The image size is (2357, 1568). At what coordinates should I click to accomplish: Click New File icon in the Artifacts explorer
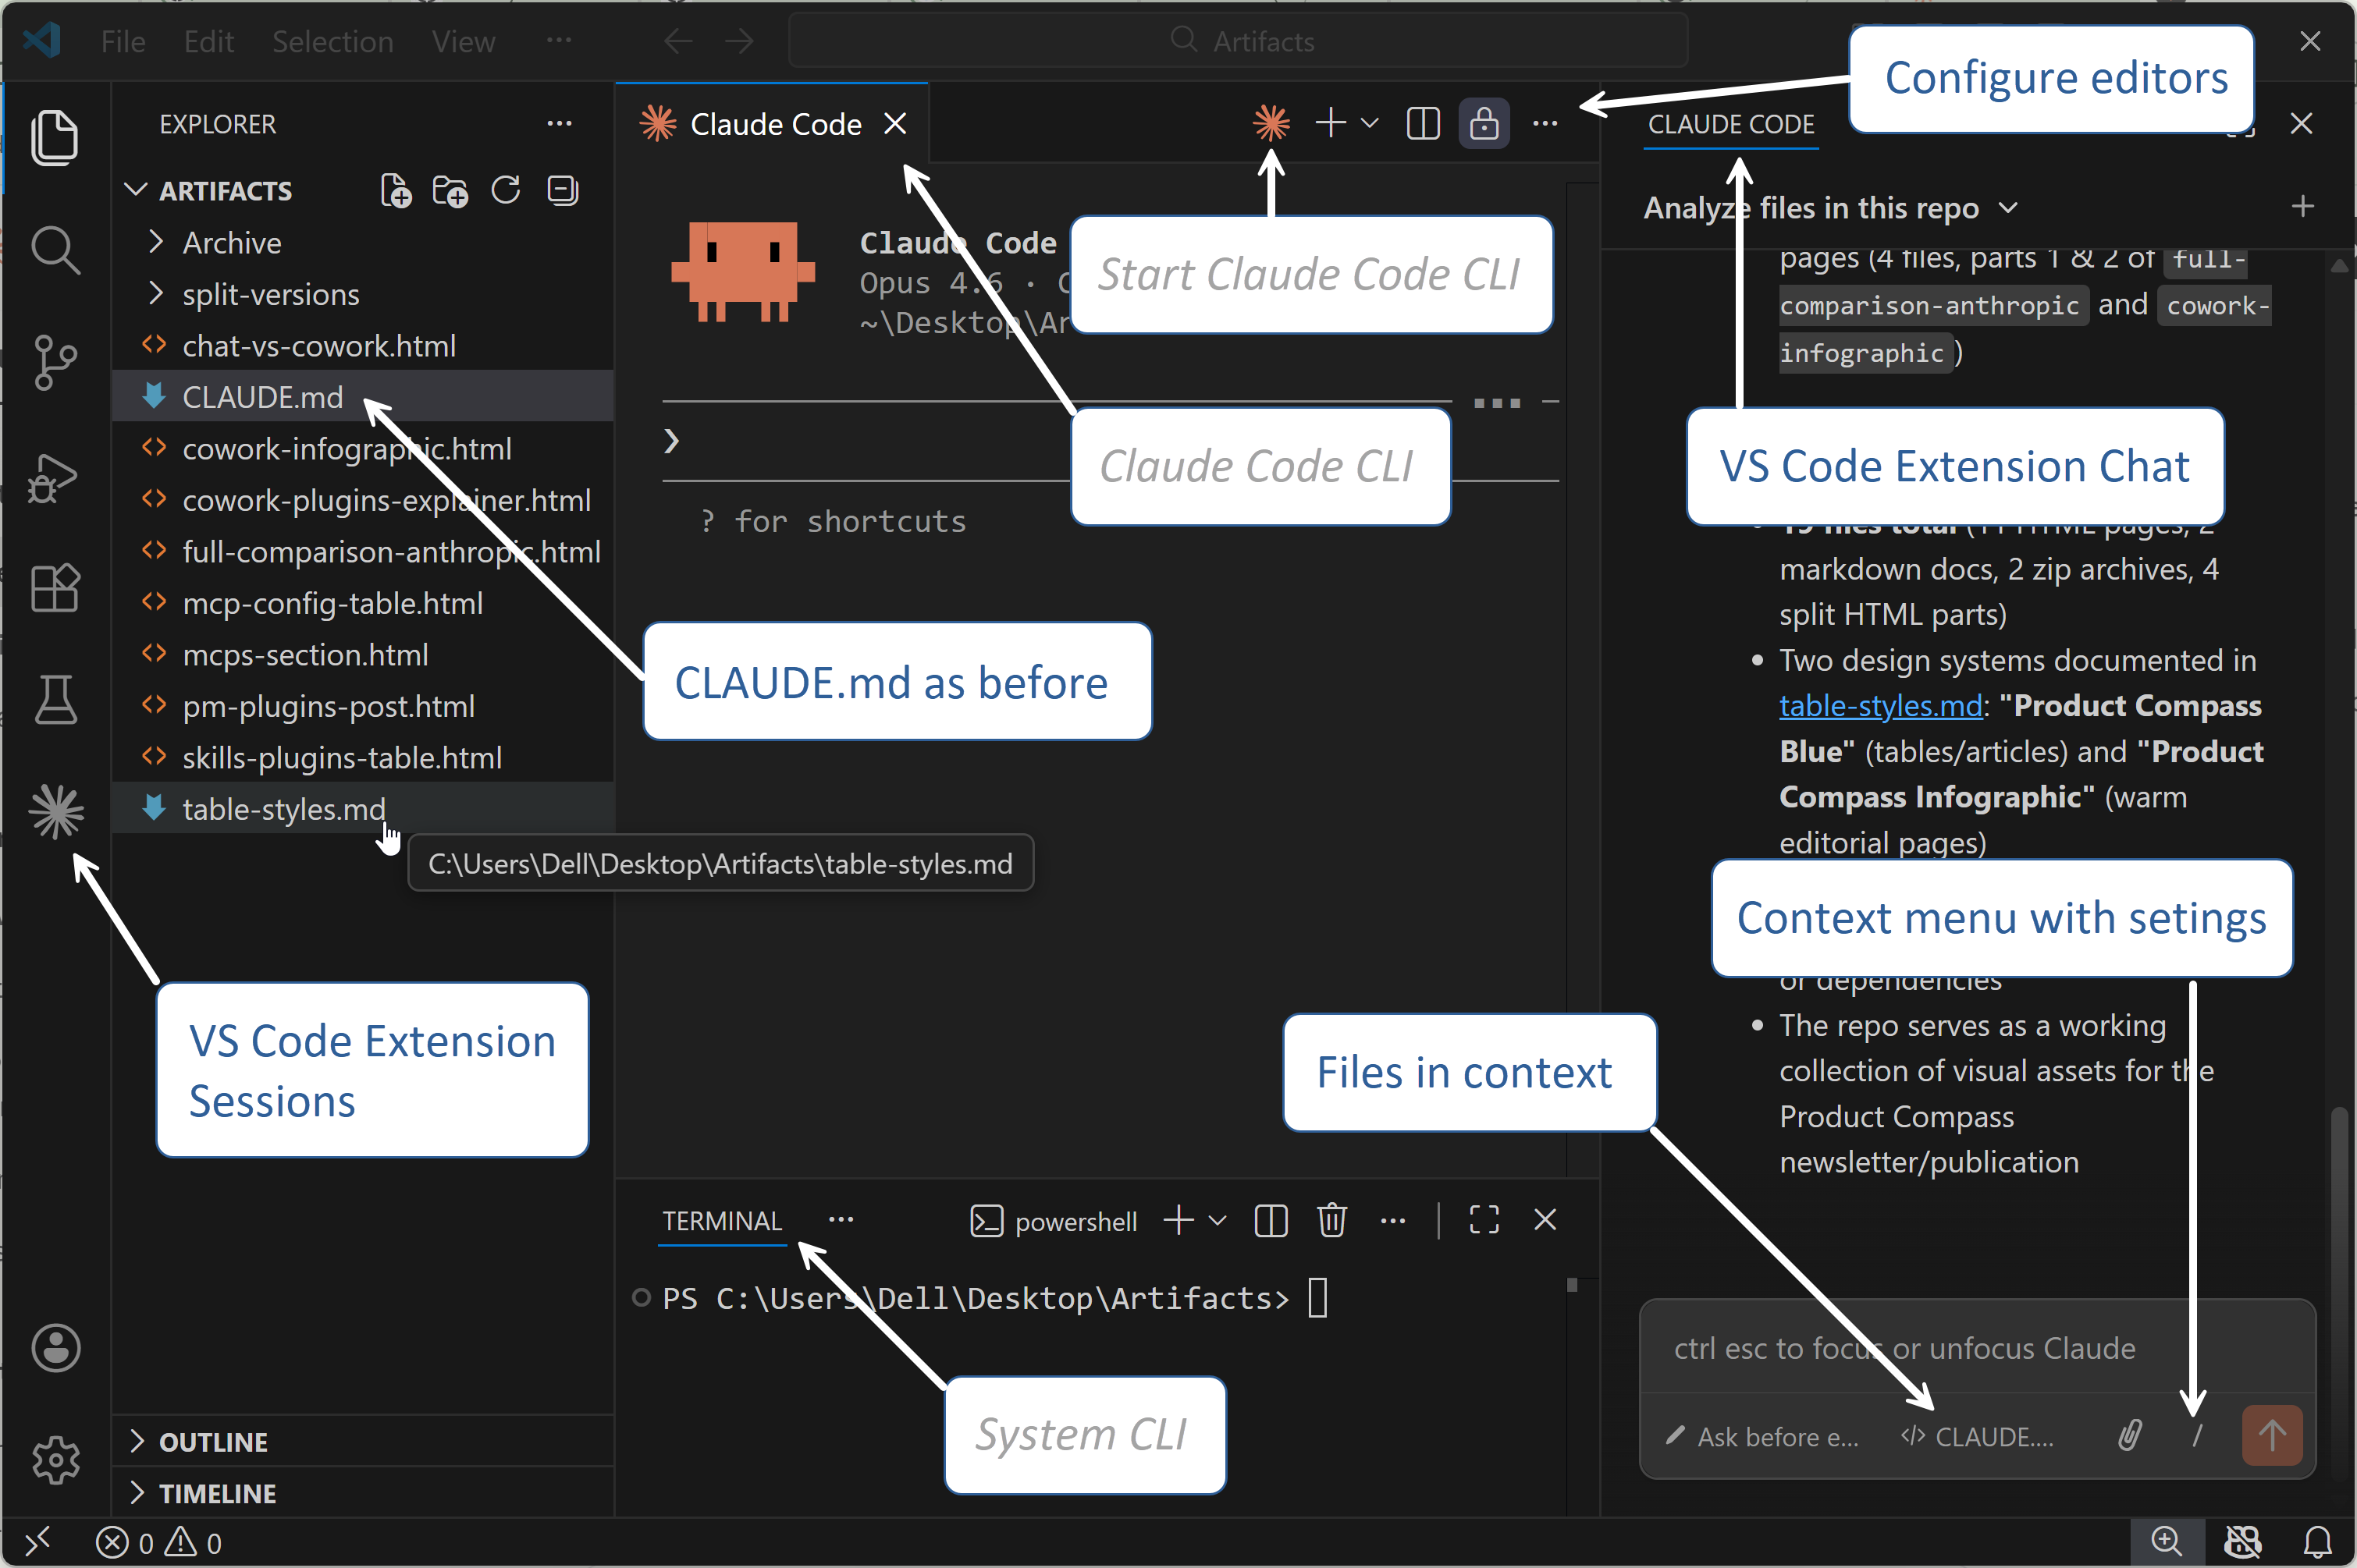tap(396, 190)
